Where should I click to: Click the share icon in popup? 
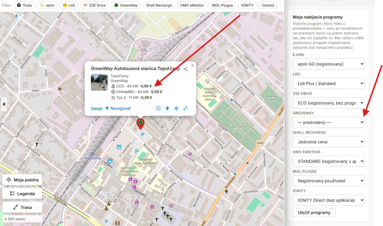(x=186, y=69)
